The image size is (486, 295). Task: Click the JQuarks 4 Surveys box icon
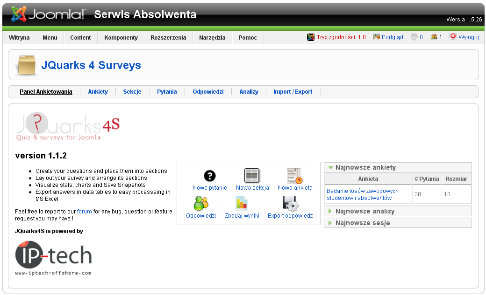(26, 65)
